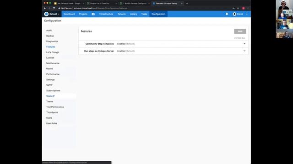
Task: Open the Library menu item
Action: [x=133, y=14]
